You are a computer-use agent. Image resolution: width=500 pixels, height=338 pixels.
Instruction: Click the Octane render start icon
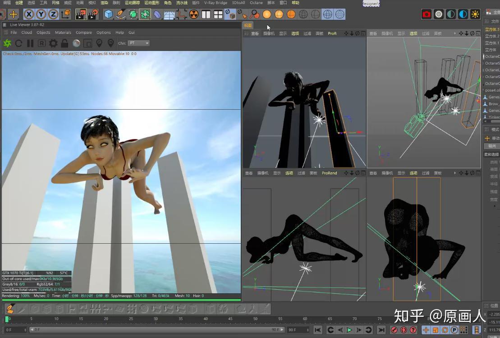(x=7, y=43)
